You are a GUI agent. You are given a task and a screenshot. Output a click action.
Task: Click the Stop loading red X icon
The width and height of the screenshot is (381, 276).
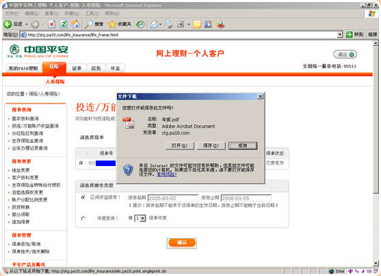[51, 24]
